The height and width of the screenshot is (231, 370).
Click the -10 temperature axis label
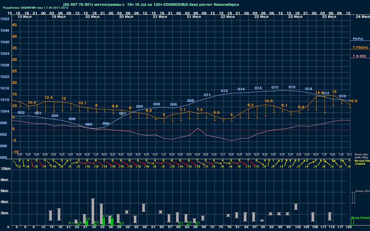[x=16, y=152]
